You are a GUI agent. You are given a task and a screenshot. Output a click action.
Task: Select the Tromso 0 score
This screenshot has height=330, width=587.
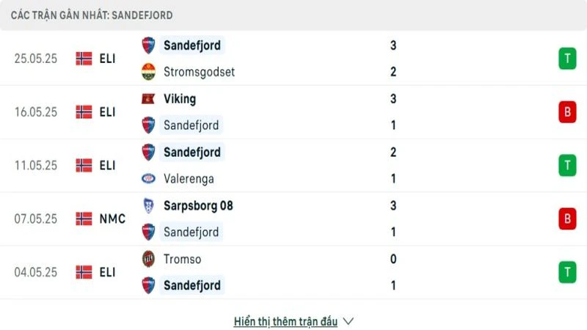point(393,259)
